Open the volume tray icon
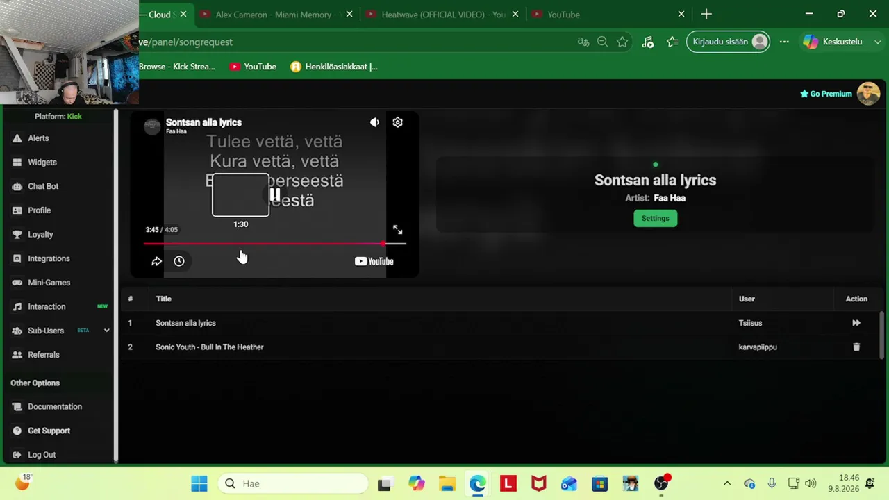 pos(811,483)
